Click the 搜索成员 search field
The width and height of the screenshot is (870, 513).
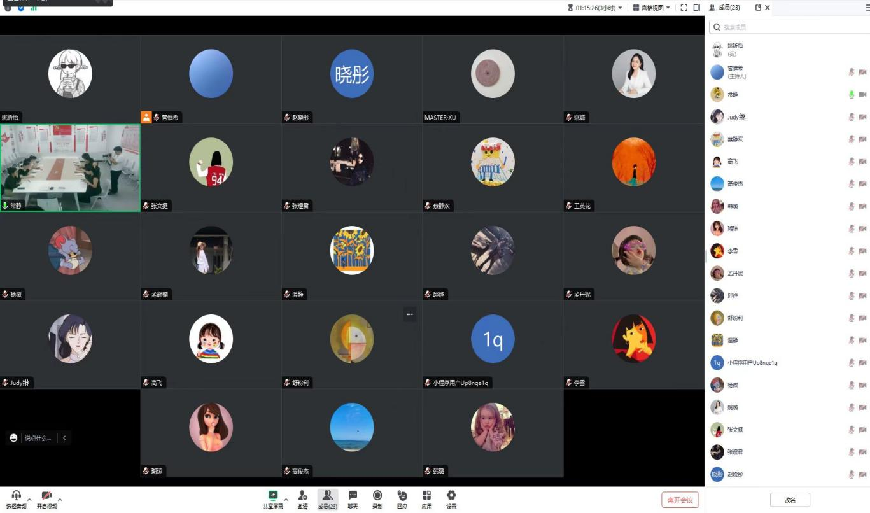(792, 27)
